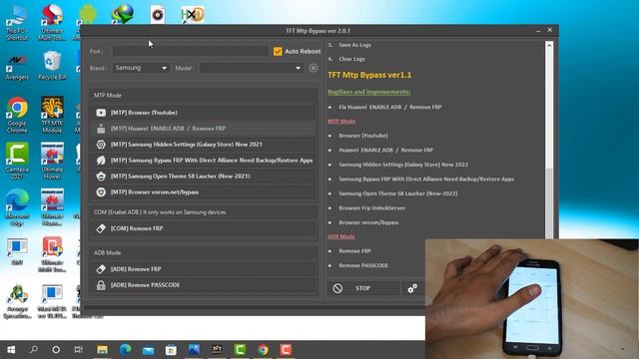639x359 pixels.
Task: Select Save As Logs entry
Action: coord(354,45)
